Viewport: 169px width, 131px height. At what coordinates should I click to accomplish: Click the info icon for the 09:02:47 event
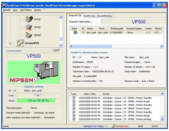[x=73, y=108]
